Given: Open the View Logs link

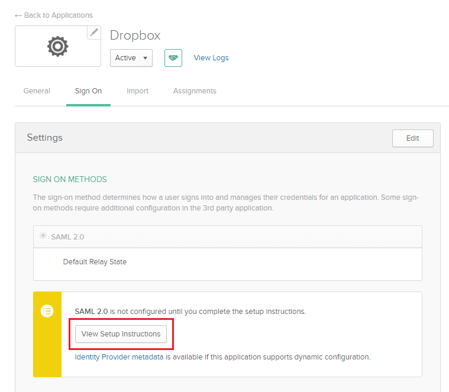Looking at the screenshot, I should pos(211,58).
